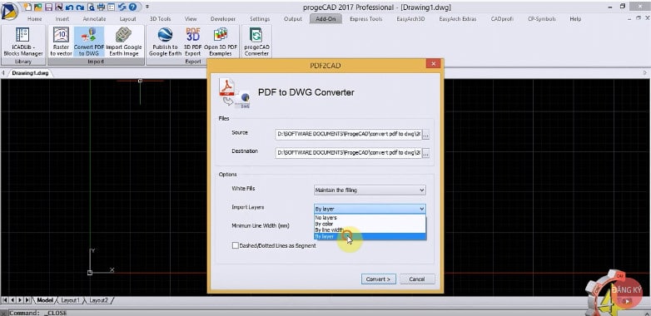Click the blue refresh arrows quick-access icon
Image resolution: width=651 pixels, height=316 pixels.
[x=122, y=7]
